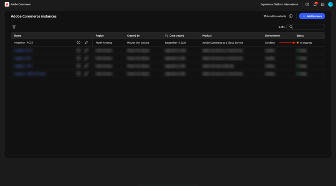The width and height of the screenshot is (336, 186).
Task: Open the app switcher grid icon
Action: tap(323, 4)
